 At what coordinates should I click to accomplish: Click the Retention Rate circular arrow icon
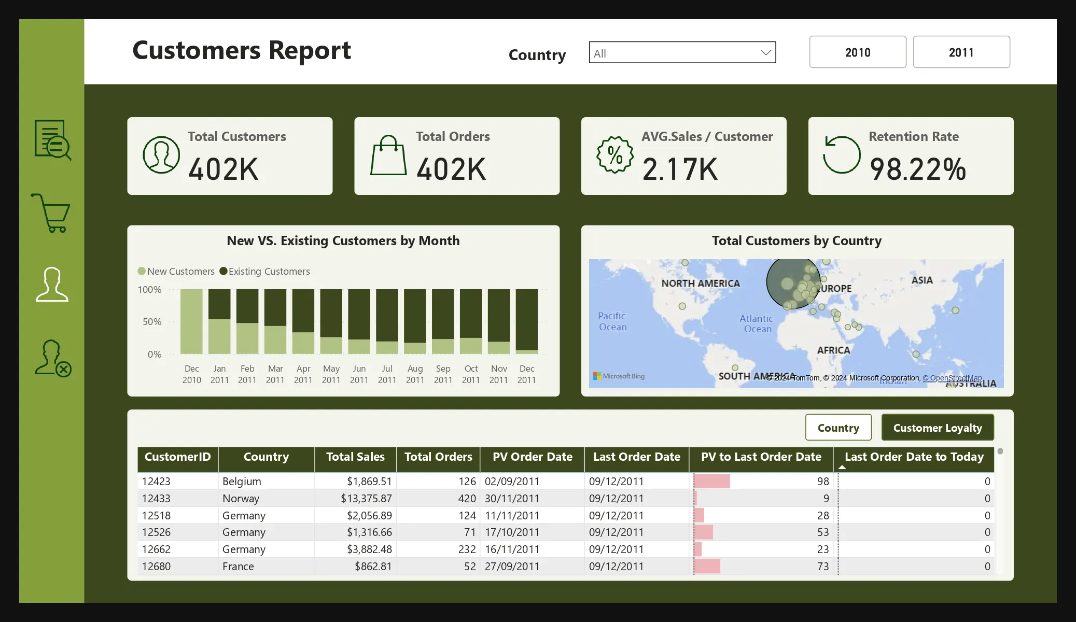(x=842, y=155)
